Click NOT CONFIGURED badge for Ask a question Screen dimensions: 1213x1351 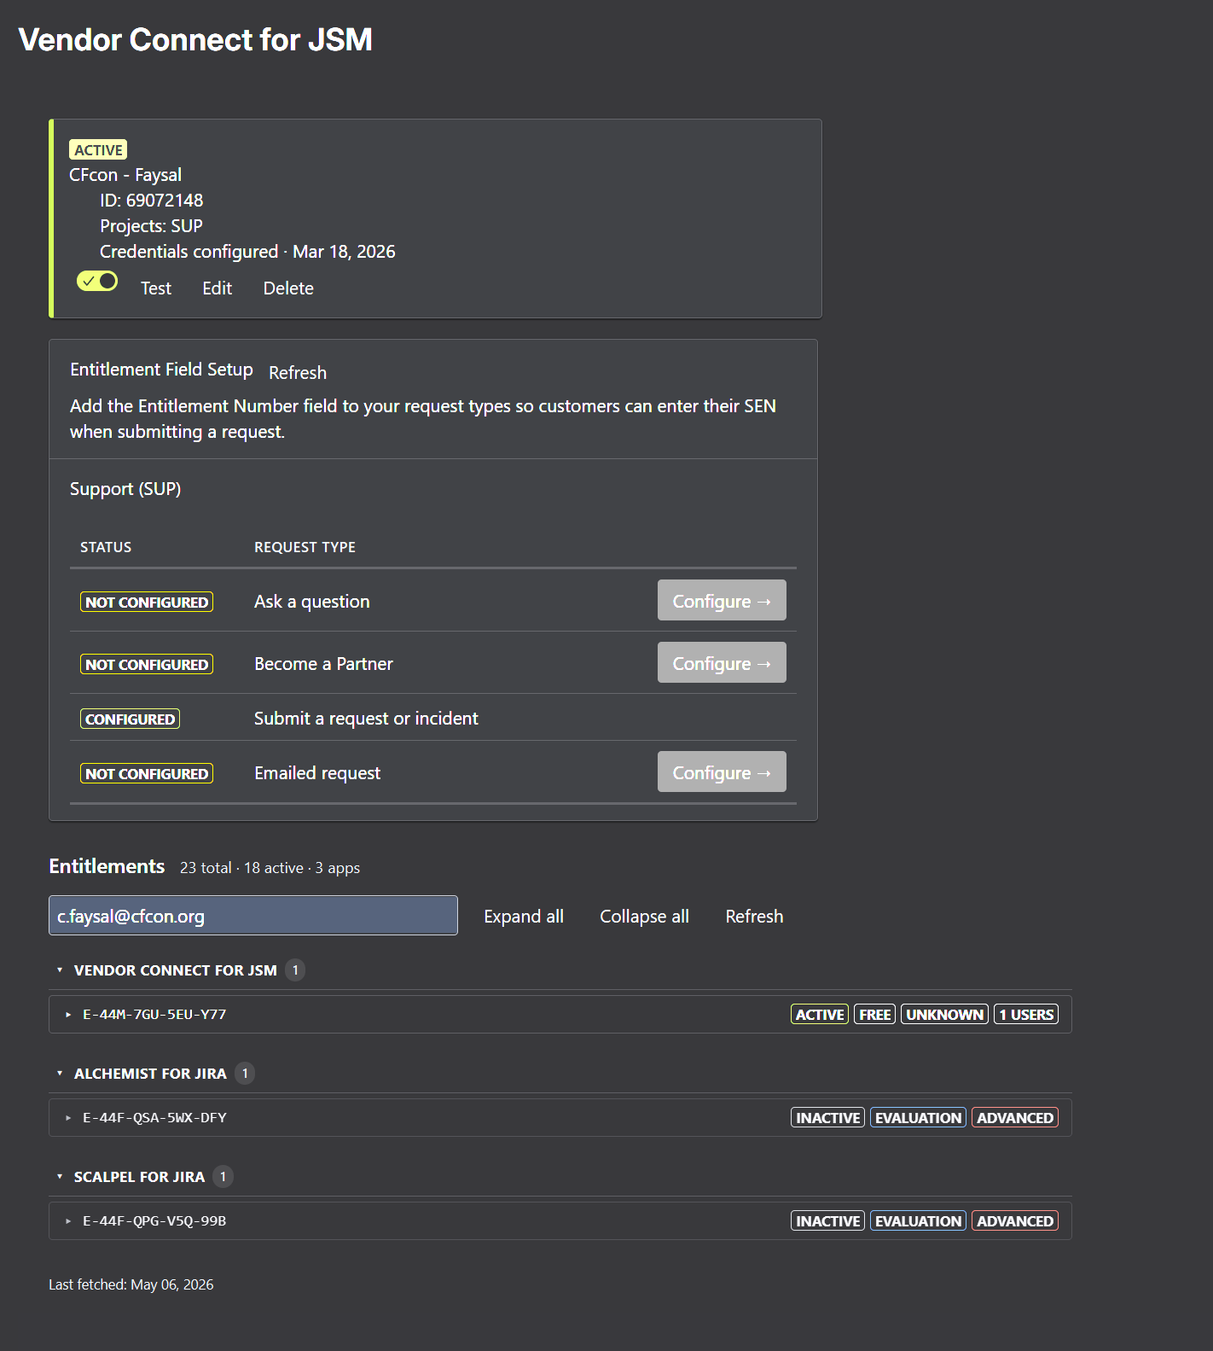coord(147,603)
